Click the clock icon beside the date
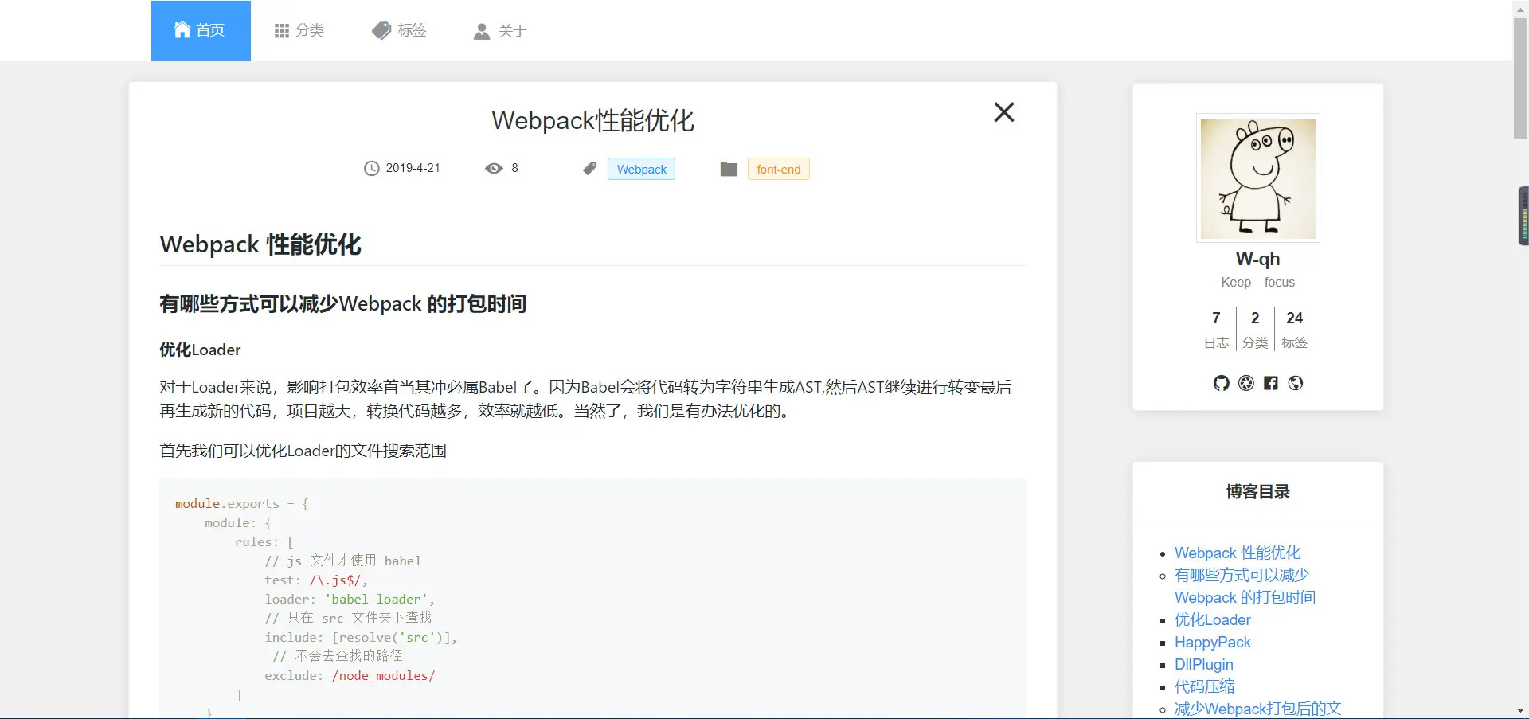The image size is (1529, 719). pos(372,169)
